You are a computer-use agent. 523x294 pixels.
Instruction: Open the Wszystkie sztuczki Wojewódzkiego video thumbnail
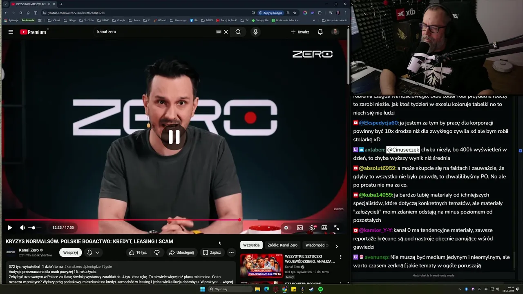261,265
